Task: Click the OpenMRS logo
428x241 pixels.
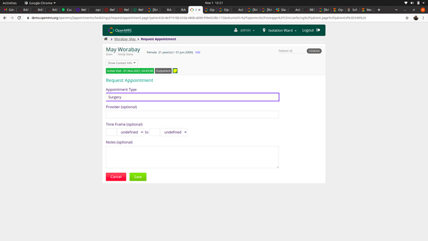Action: (x=120, y=30)
